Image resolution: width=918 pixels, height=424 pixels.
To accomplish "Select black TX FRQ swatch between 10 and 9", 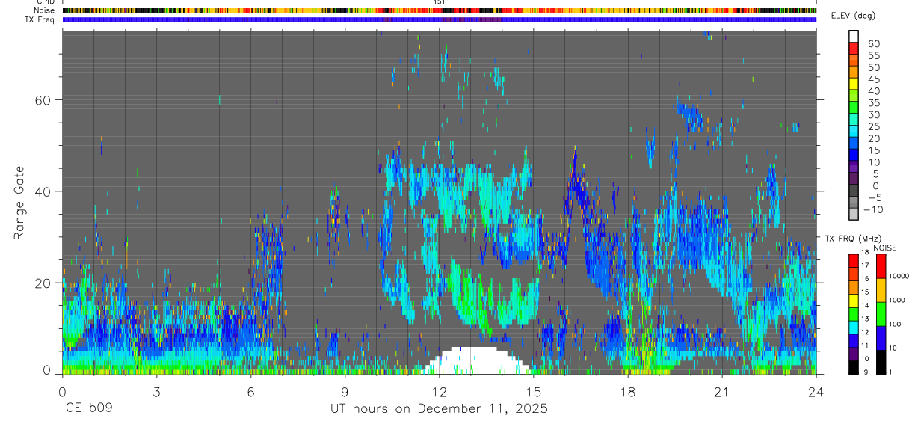I will [x=854, y=367].
